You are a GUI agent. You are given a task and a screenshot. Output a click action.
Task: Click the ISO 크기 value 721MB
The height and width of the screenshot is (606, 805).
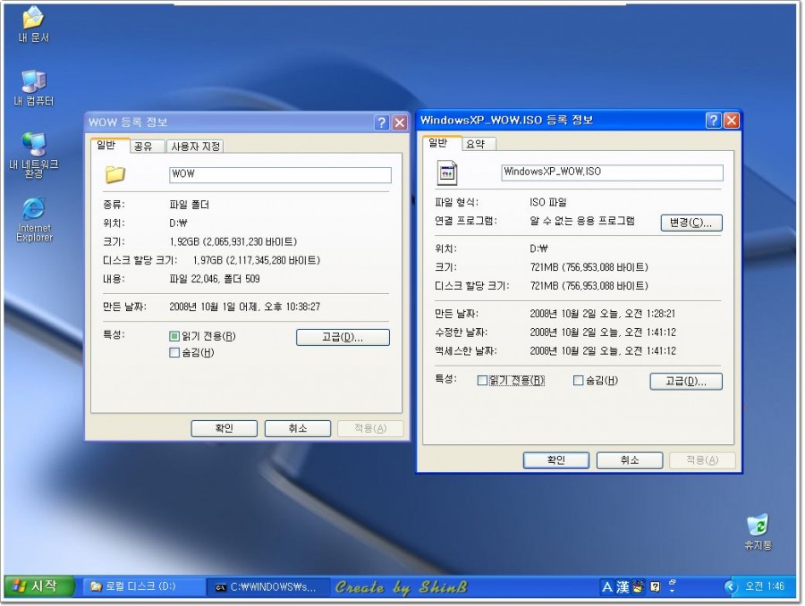(589, 267)
